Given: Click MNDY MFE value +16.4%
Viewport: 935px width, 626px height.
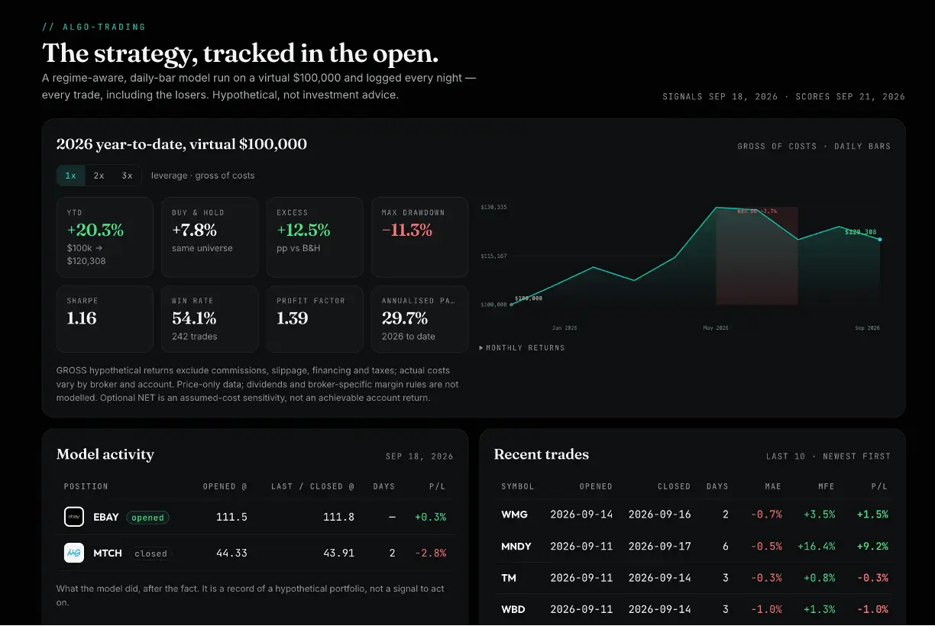Looking at the screenshot, I should (817, 547).
